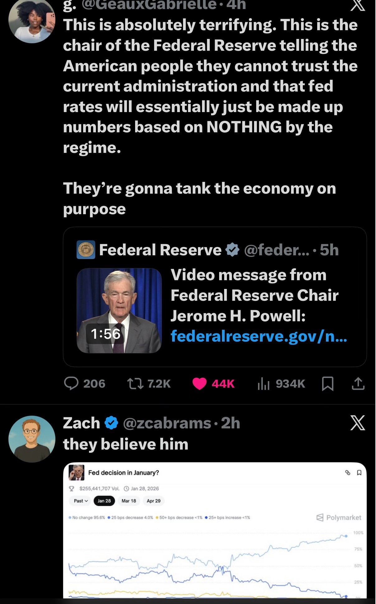This screenshot has width=376, height=604.
Task: Expand the Past dropdown in Polymarket chart
Action: (x=81, y=501)
